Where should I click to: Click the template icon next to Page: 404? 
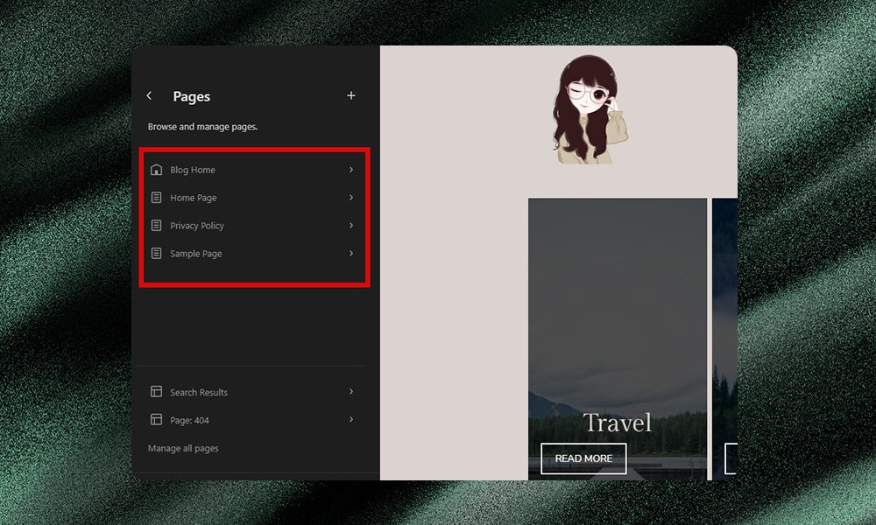[x=157, y=420]
